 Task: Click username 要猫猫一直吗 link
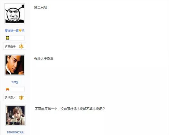(x=15, y=31)
